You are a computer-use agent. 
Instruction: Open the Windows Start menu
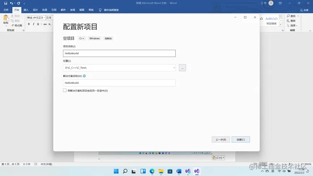point(116,171)
